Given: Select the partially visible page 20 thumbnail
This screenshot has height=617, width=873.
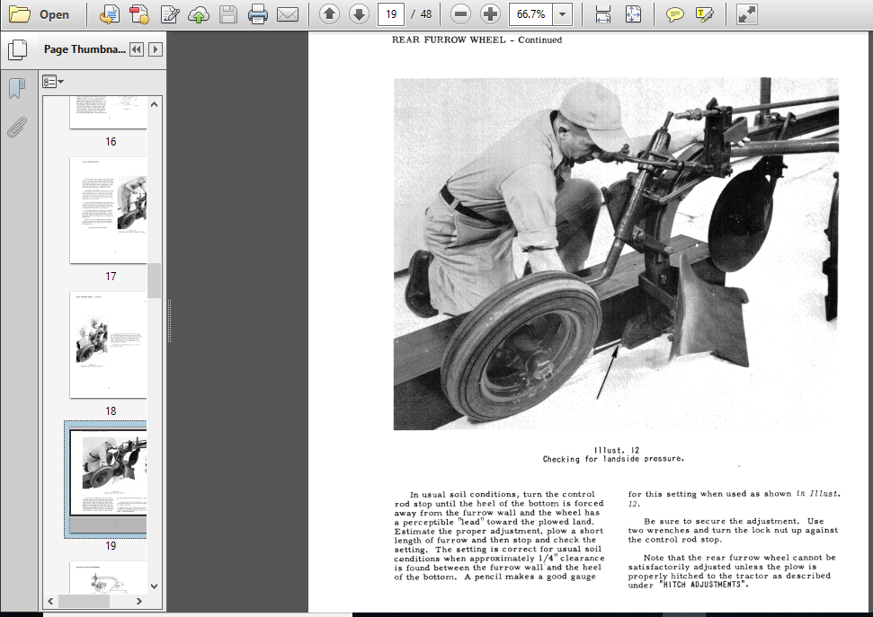Looking at the screenshot, I should tap(108, 577).
